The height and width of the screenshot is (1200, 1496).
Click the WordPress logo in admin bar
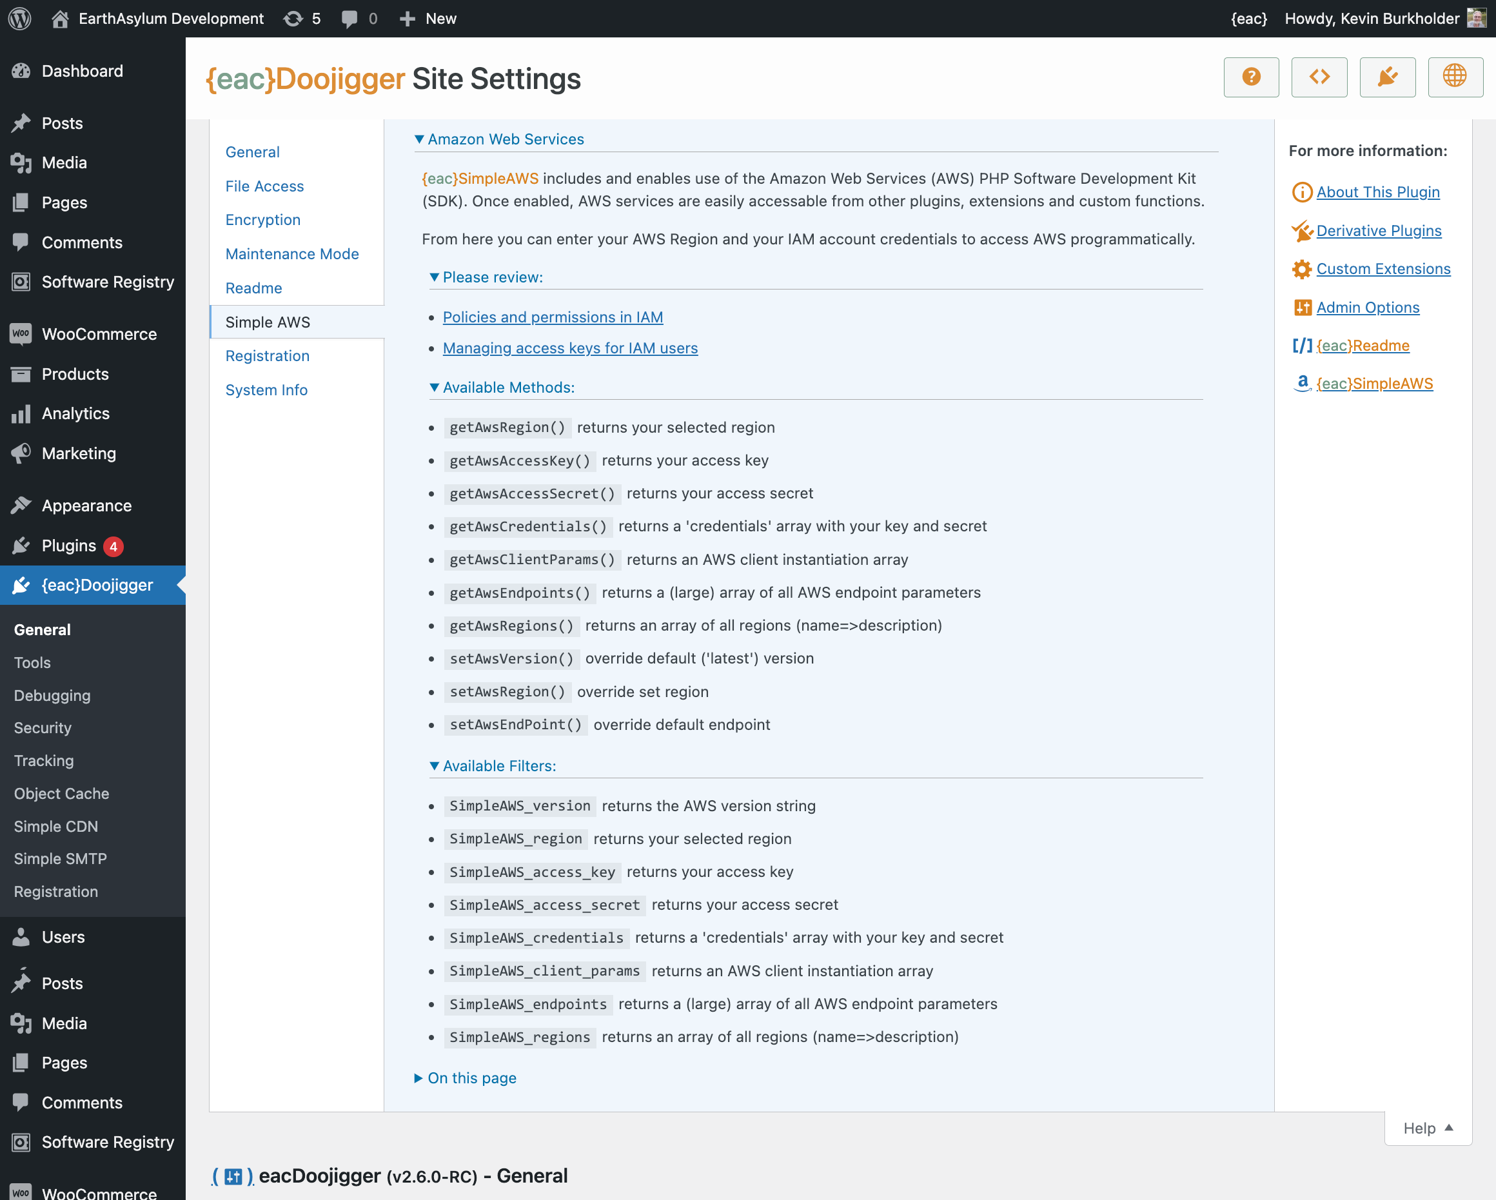click(x=19, y=19)
